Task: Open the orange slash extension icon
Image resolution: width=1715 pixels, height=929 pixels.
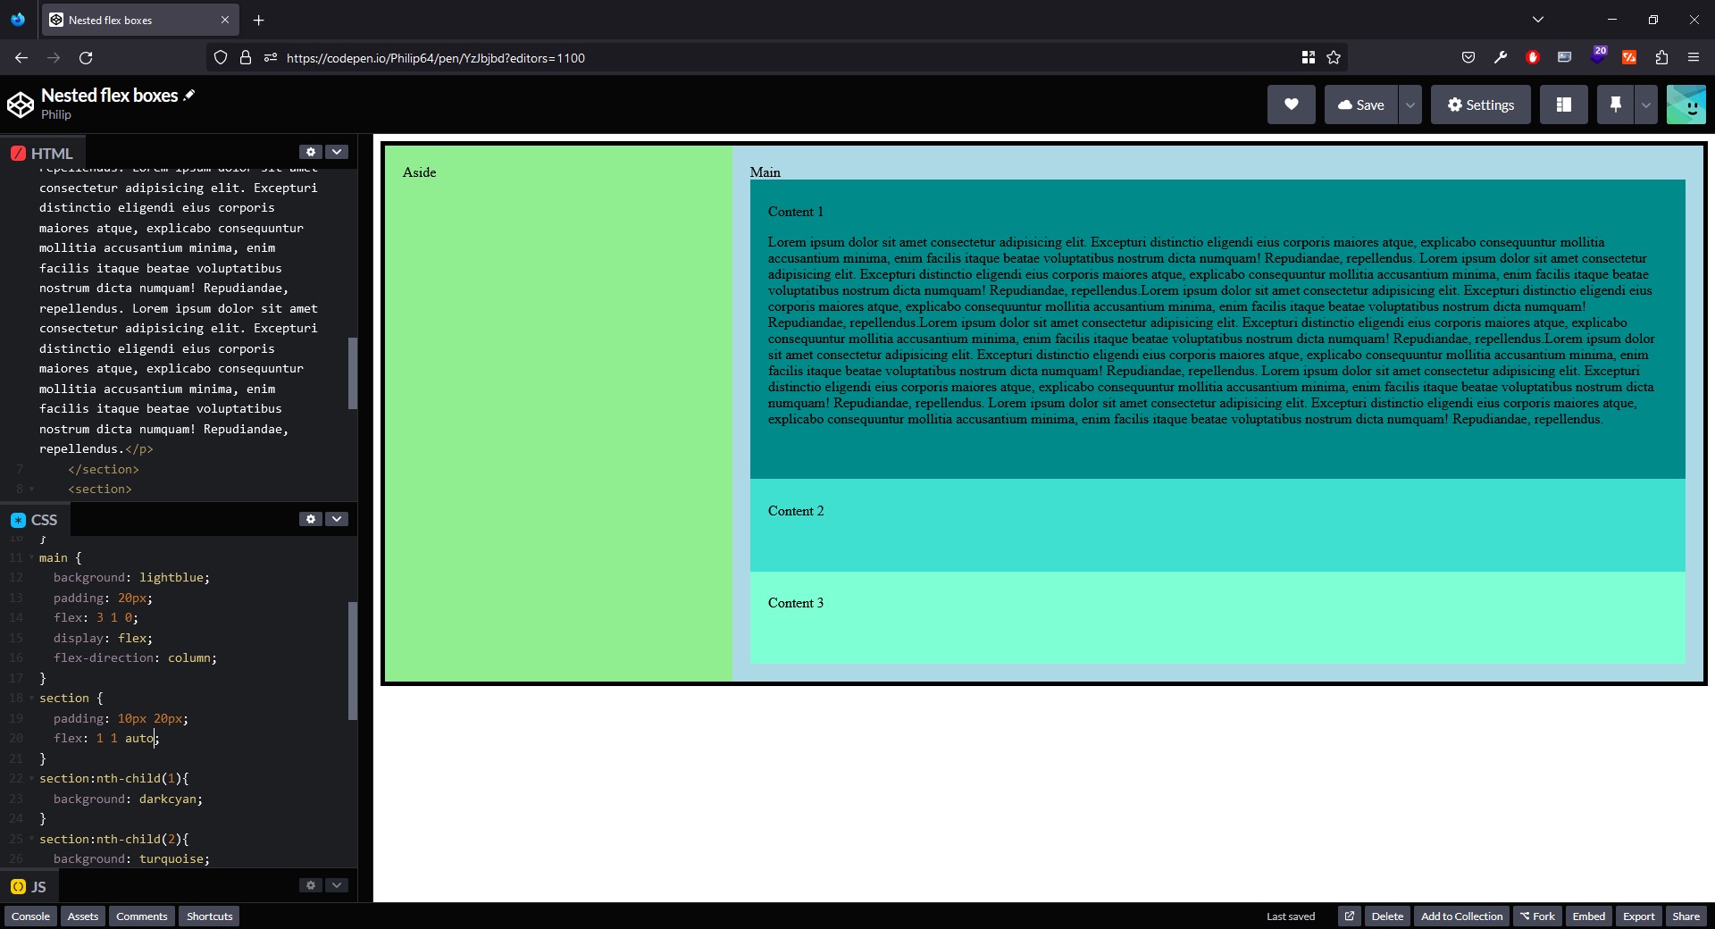Action: tap(1629, 57)
